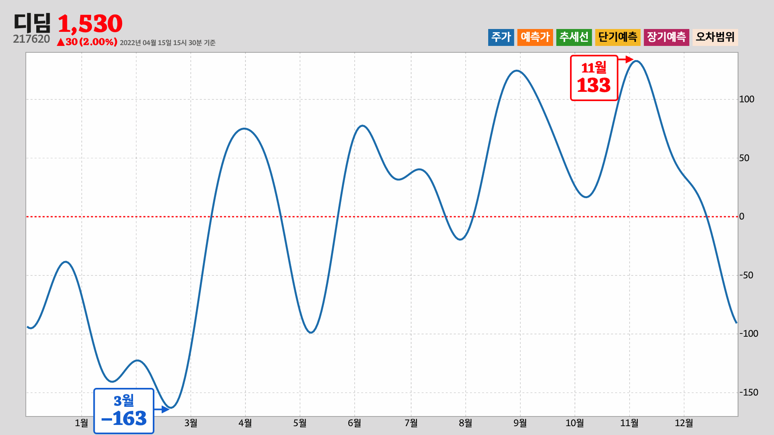Click the blue 3월 -163 low annotation box
Screen dimensions: 774x435
tap(124, 411)
